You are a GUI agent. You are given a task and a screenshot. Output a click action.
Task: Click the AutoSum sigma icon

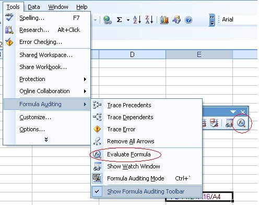pyautogui.click(x=119, y=19)
